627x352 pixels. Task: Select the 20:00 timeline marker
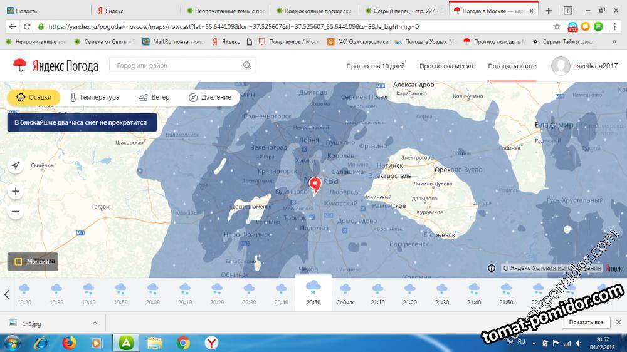click(153, 294)
